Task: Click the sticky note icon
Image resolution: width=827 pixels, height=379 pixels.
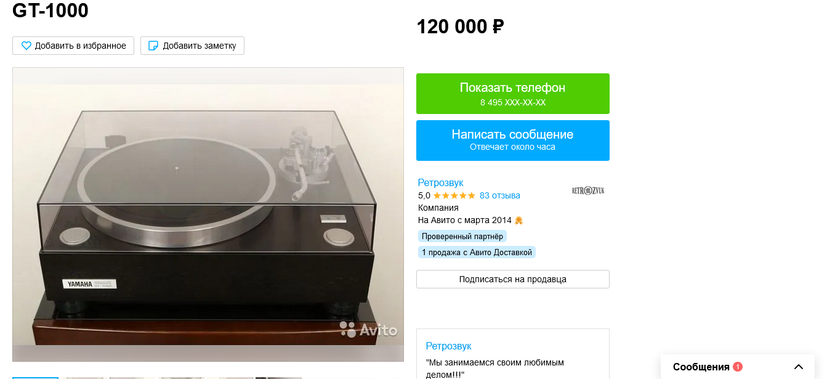Action: 154,46
